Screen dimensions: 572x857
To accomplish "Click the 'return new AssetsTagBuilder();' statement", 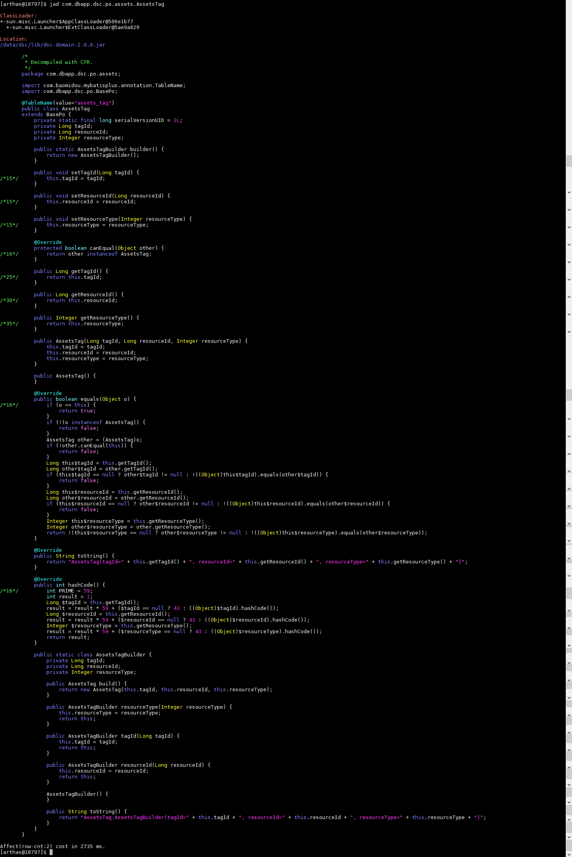I will click(x=93, y=155).
